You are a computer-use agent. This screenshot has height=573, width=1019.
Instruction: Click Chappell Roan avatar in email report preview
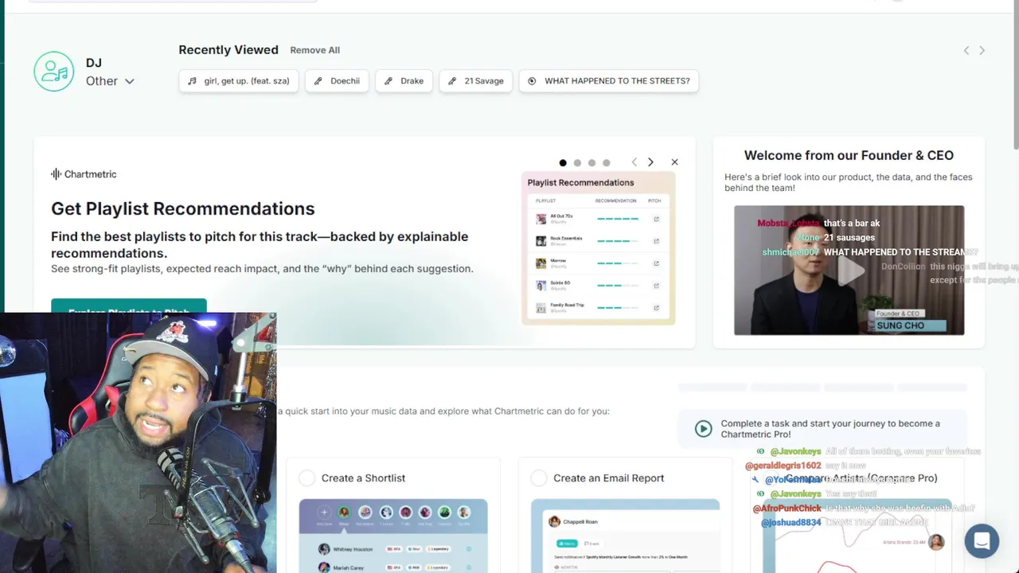(554, 522)
